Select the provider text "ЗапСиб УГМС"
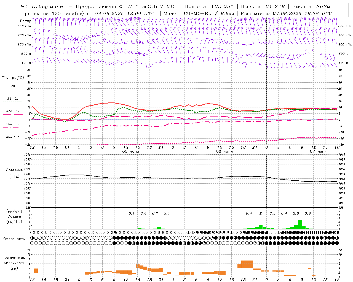The height and width of the screenshot is (282, 353). (156, 7)
